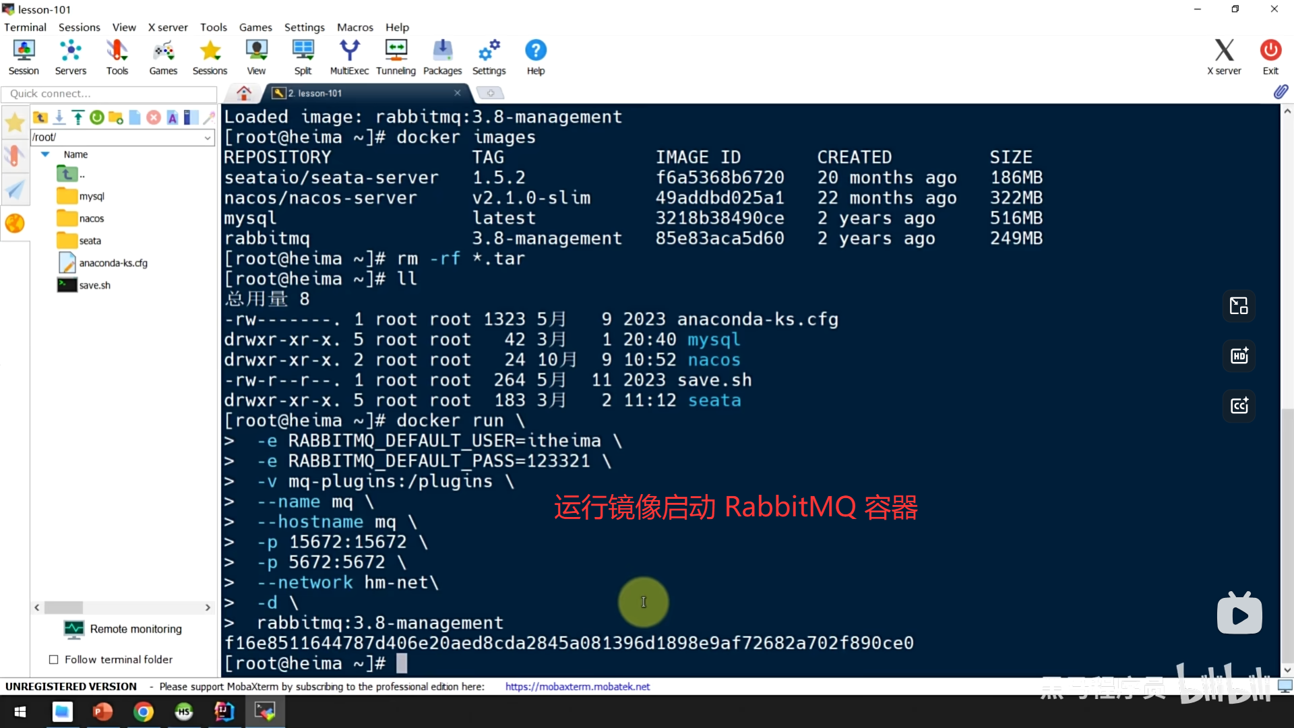This screenshot has height=728, width=1294.
Task: Open the mobaxterm.mobatek.net link
Action: pos(577,686)
